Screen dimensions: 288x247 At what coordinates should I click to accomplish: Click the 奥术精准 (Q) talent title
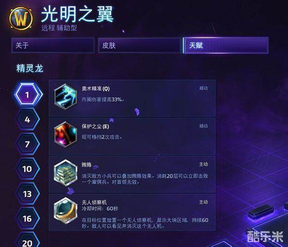(x=95, y=89)
